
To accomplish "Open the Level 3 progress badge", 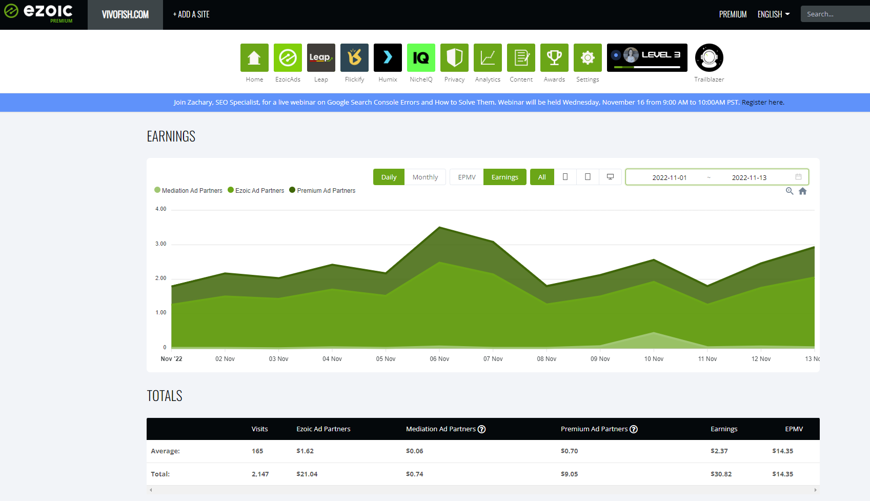I will 647,57.
